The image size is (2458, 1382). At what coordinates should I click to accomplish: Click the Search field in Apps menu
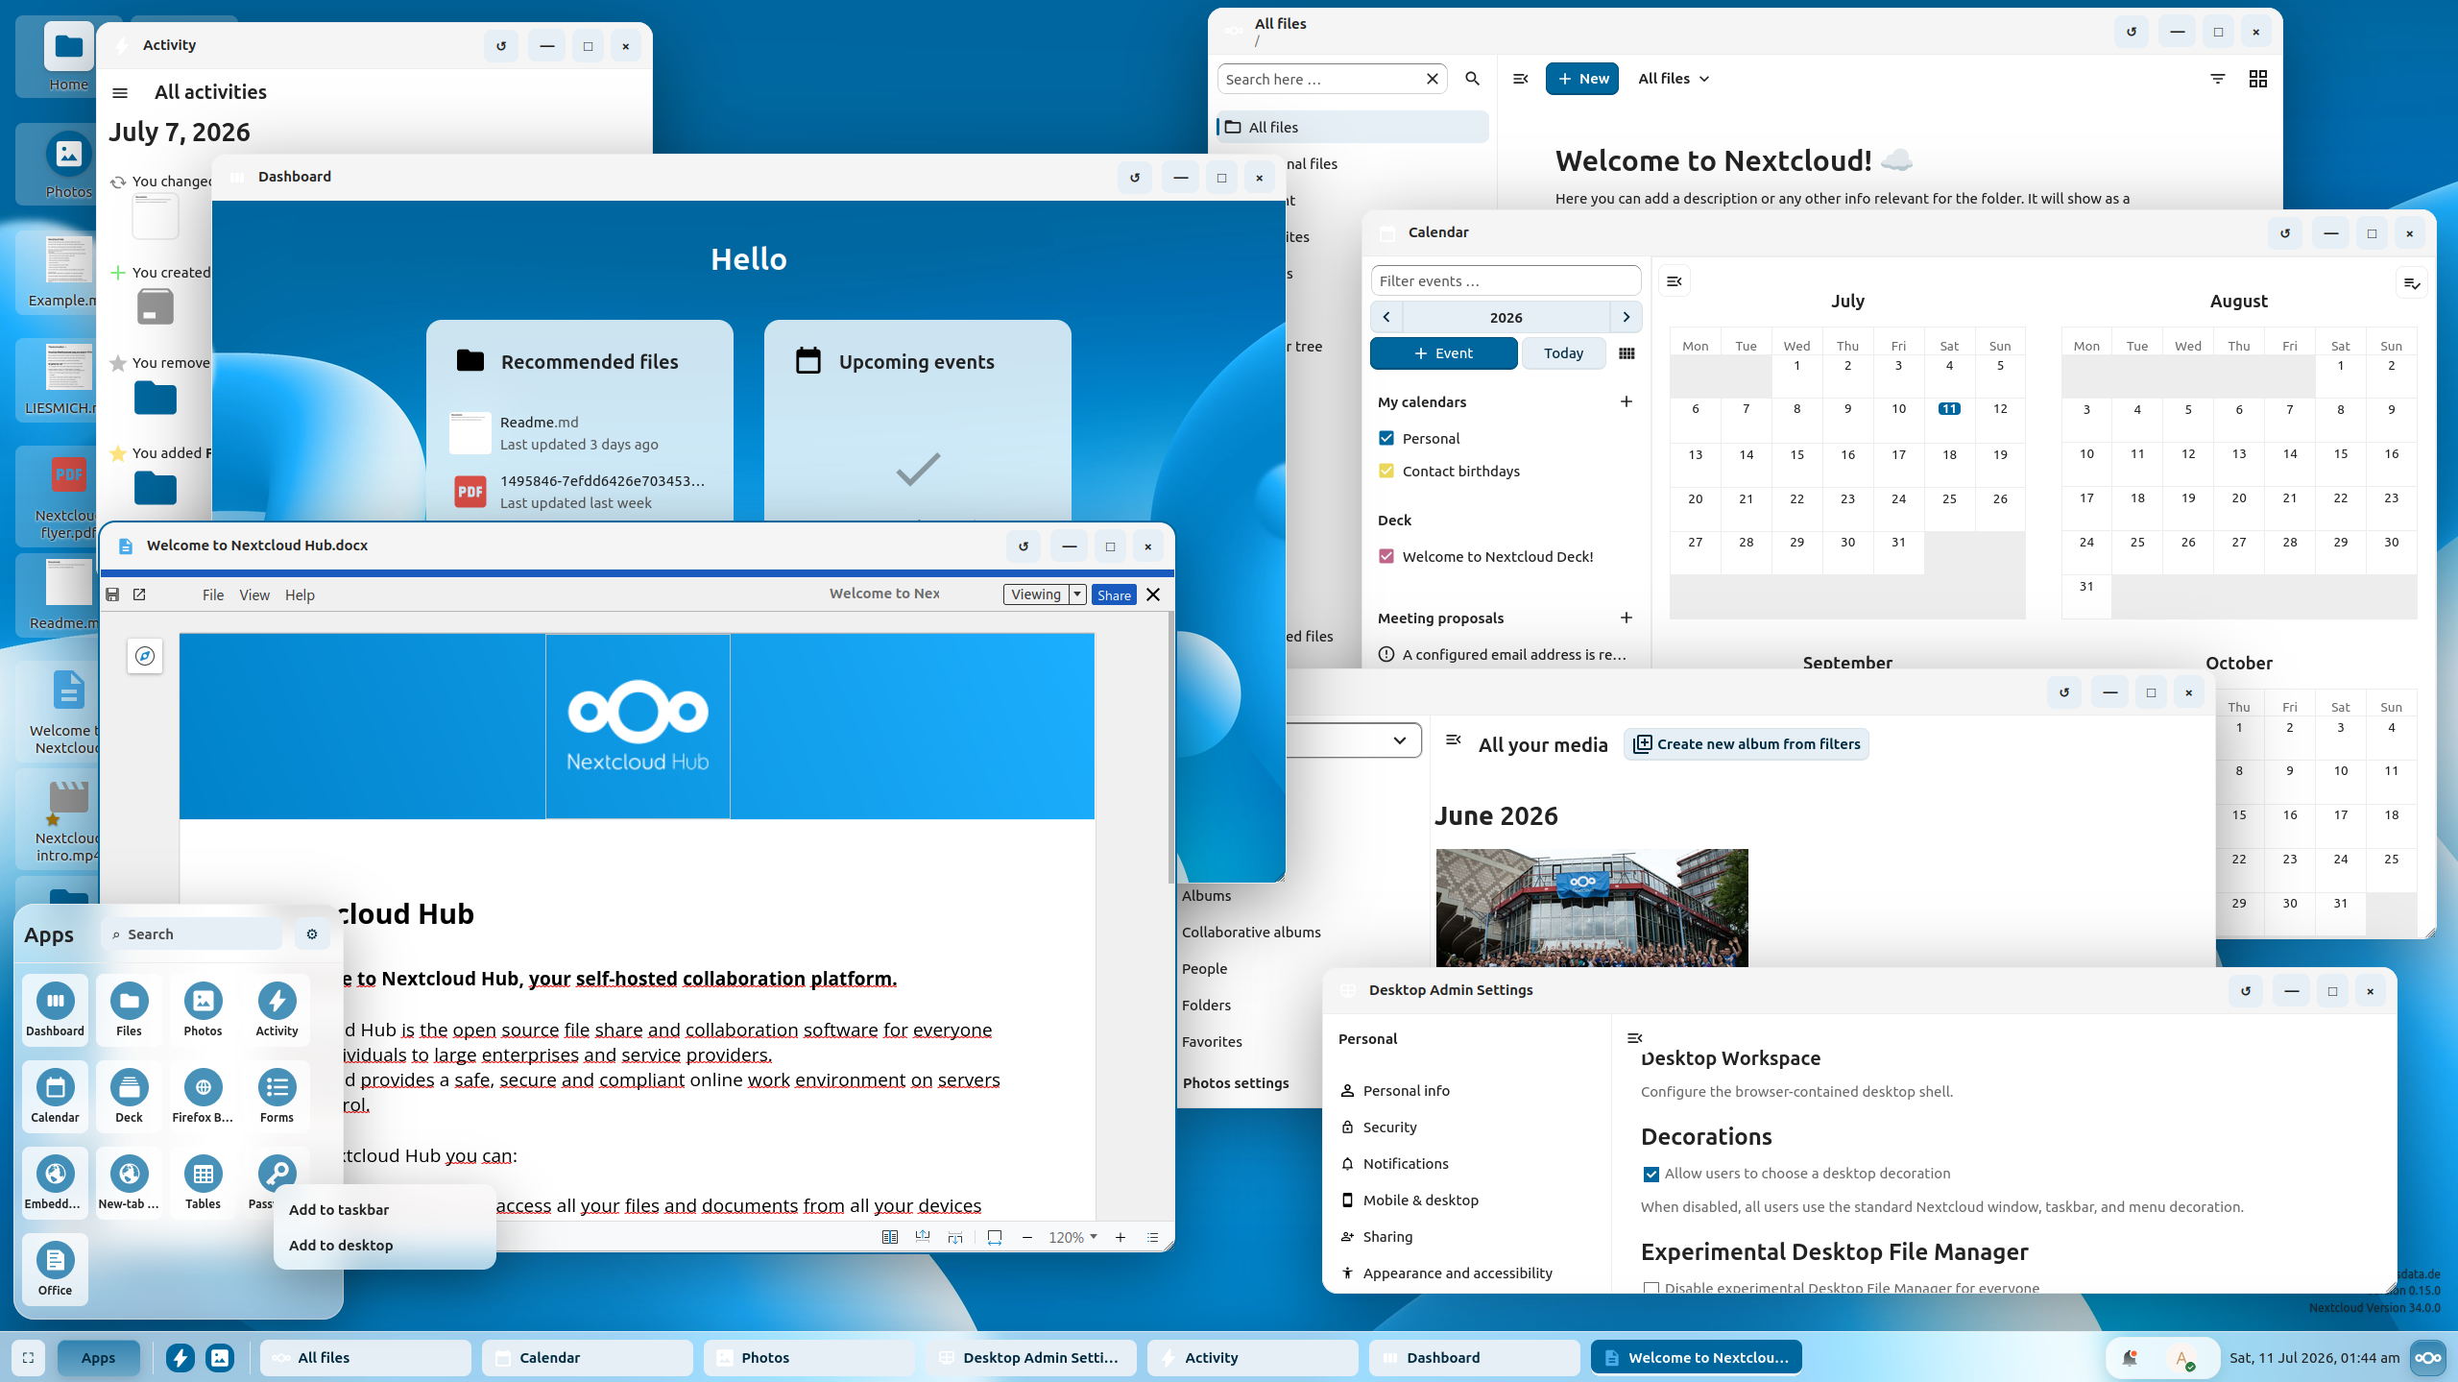point(192,933)
